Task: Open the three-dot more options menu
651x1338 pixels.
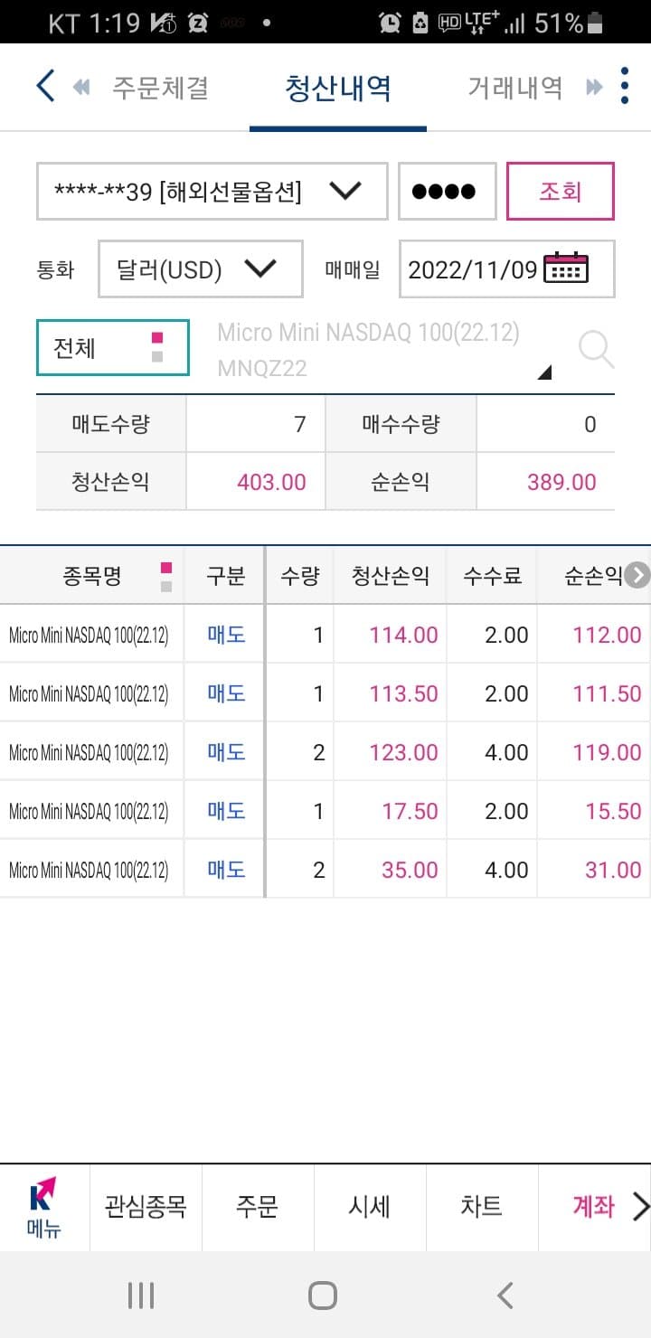Action: tap(626, 86)
